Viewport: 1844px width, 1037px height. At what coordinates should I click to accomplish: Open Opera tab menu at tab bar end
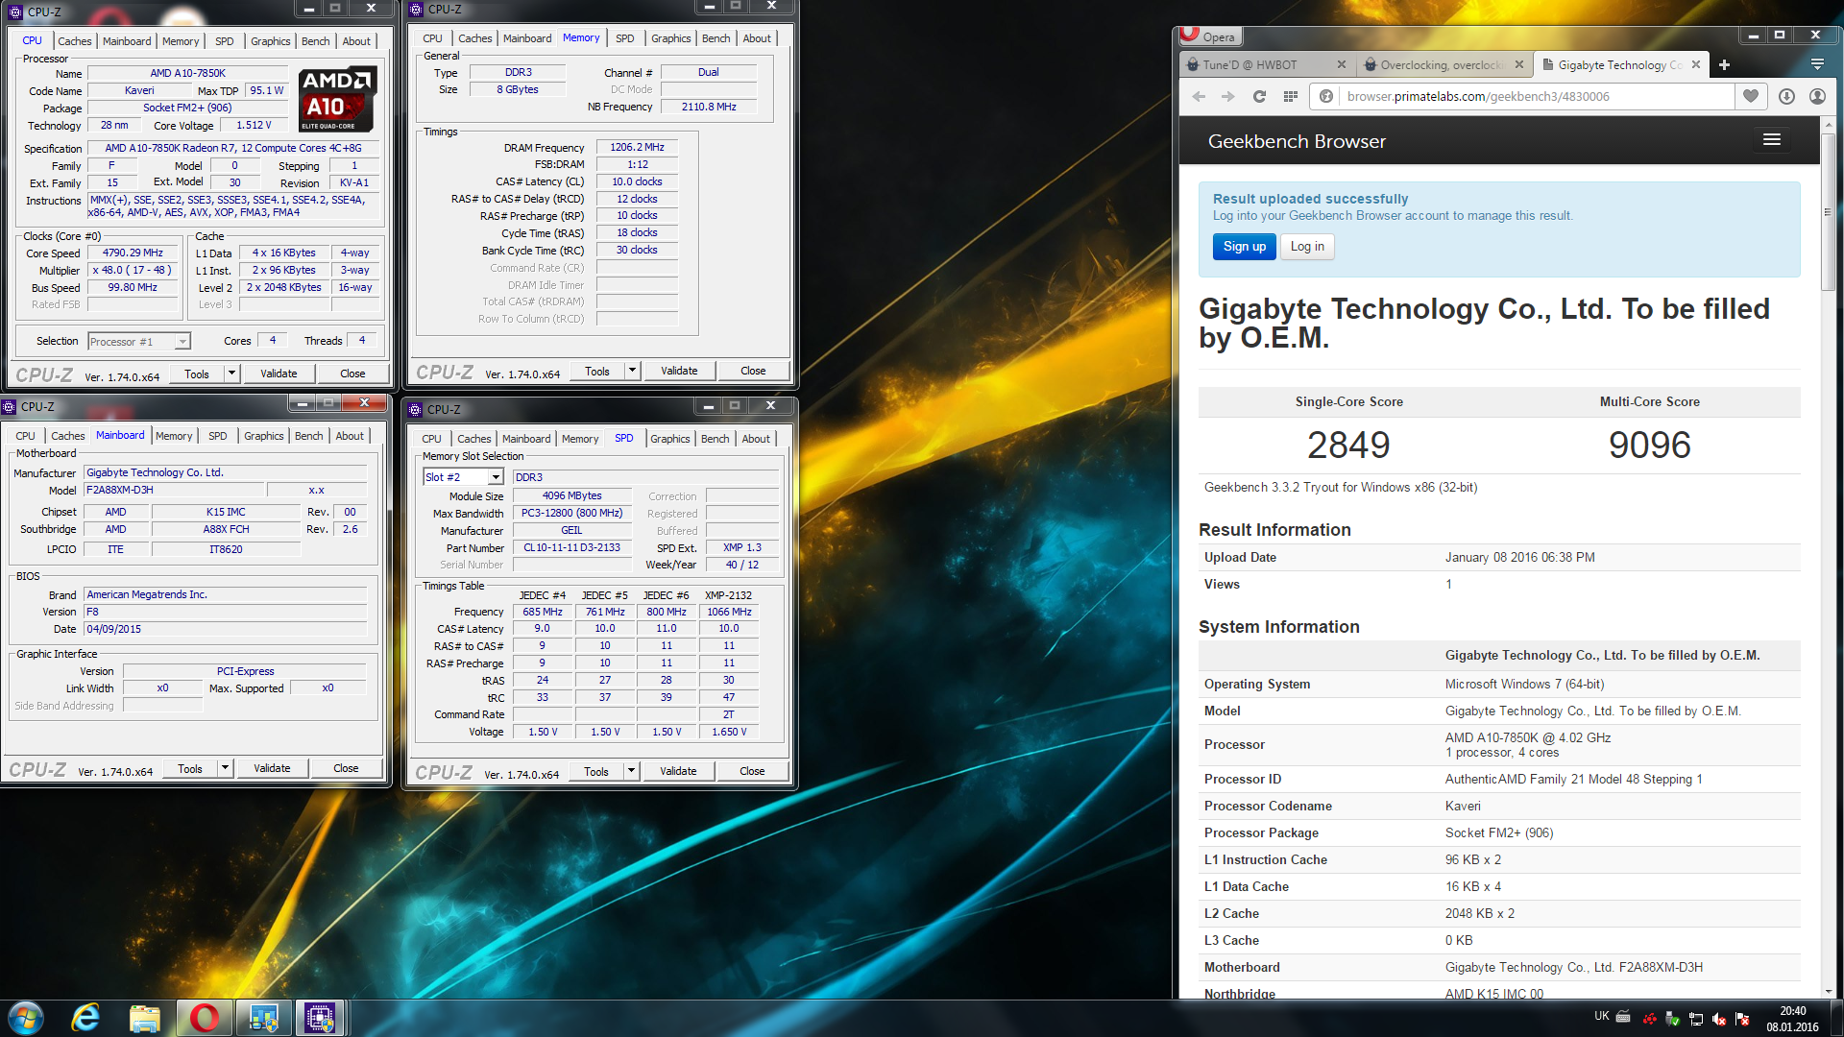click(x=1817, y=64)
